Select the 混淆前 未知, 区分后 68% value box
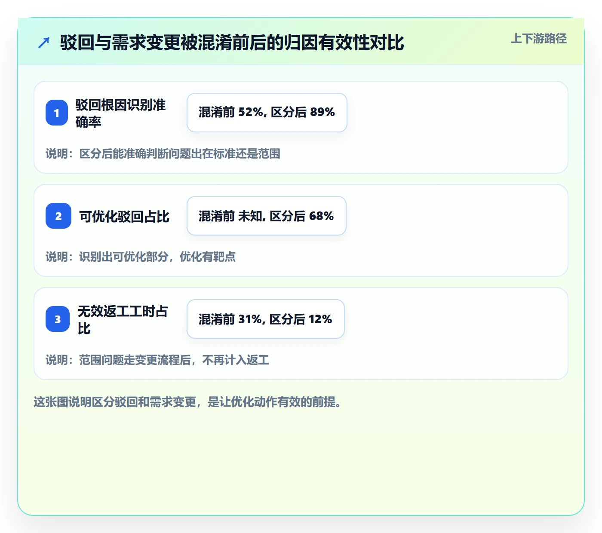Viewport: 602px width, 533px height. pos(267,216)
